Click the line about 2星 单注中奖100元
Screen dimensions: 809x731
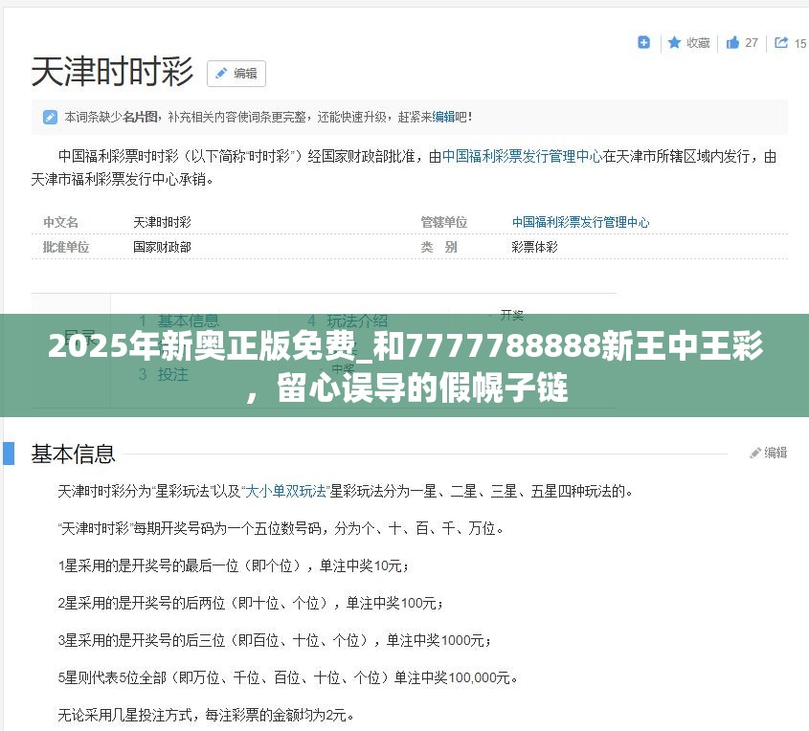(251, 603)
